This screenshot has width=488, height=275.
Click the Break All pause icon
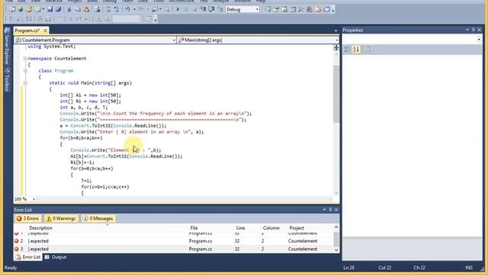click(186, 9)
